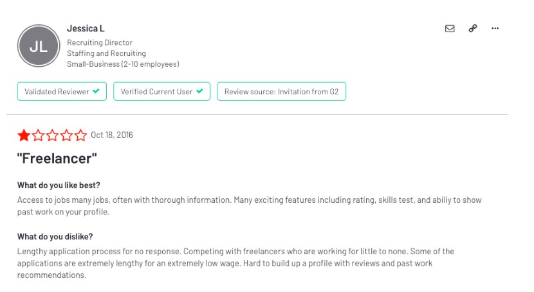Screen dimensions: 534x292
Task: Click the second empty star
Action: click(x=38, y=135)
